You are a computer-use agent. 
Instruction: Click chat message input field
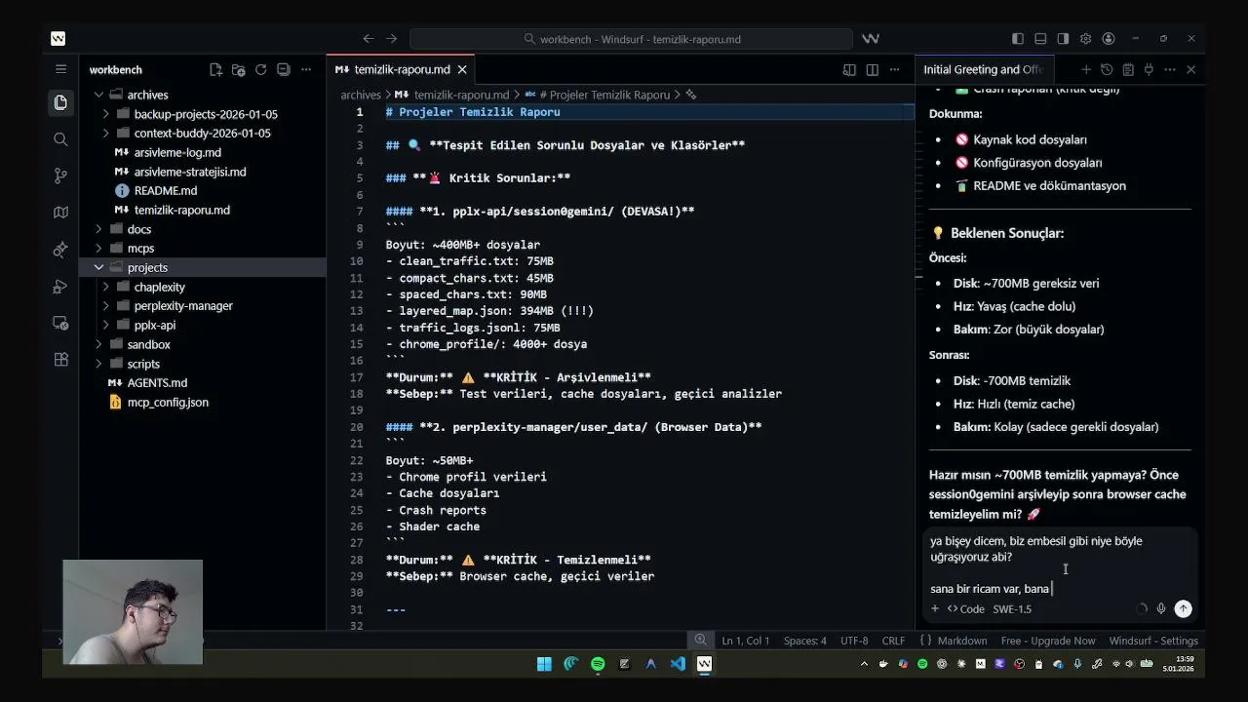coord(1061,565)
